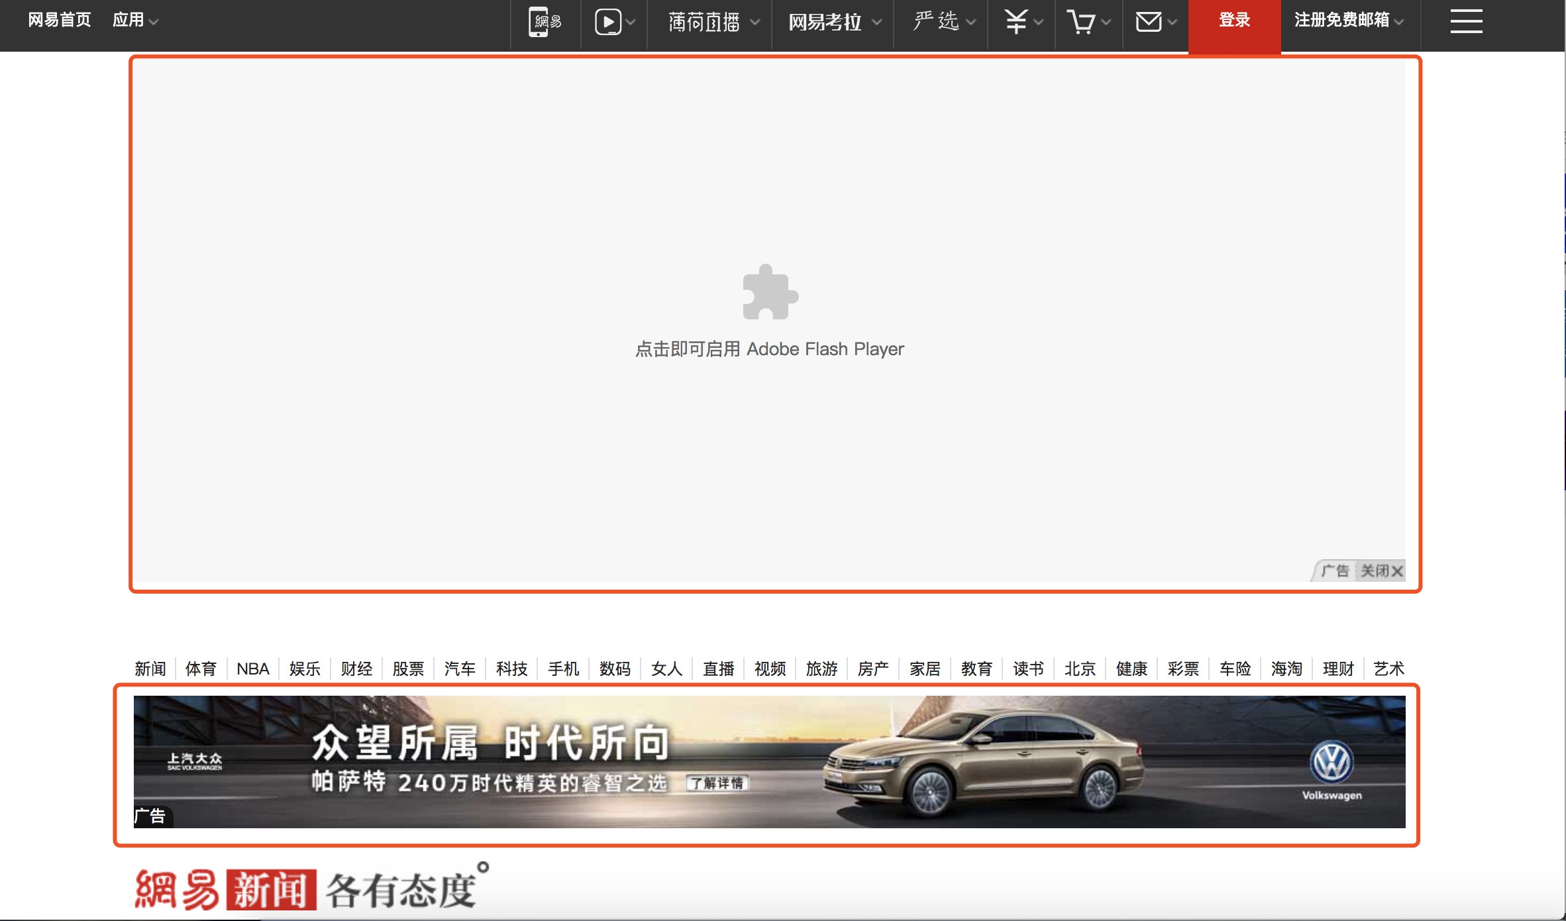Open the shopping cart icon
Screen dimensions: 1566x921
1081,22
